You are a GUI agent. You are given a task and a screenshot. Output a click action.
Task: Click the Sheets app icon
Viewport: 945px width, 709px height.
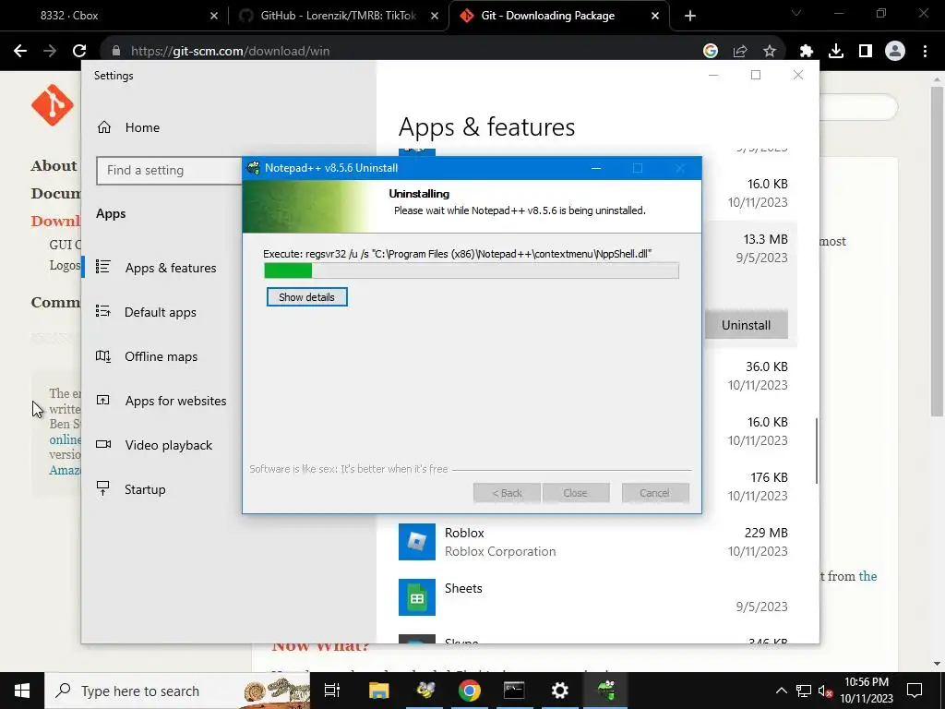[417, 597]
